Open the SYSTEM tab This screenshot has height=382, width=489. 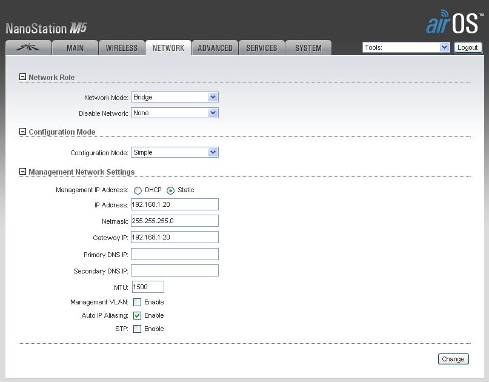[x=308, y=48]
